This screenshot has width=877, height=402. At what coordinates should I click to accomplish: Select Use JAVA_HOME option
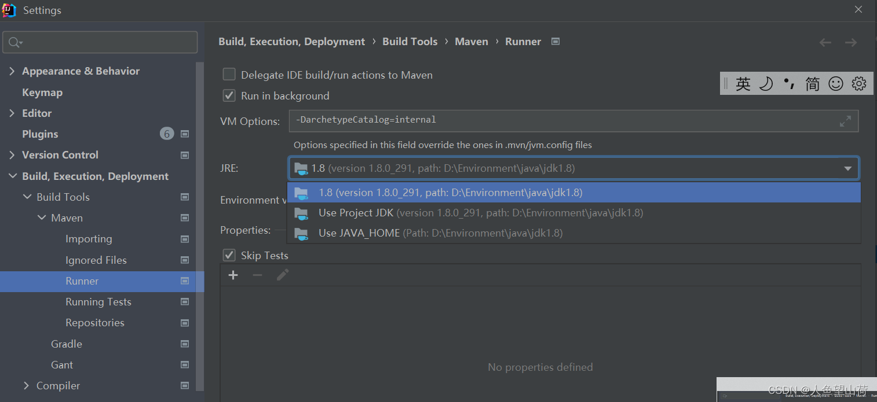coord(573,233)
